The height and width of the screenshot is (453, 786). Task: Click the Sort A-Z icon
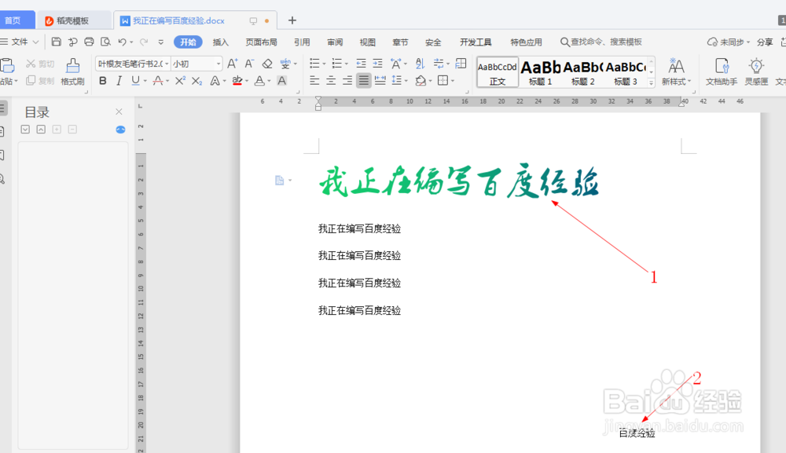pos(420,64)
